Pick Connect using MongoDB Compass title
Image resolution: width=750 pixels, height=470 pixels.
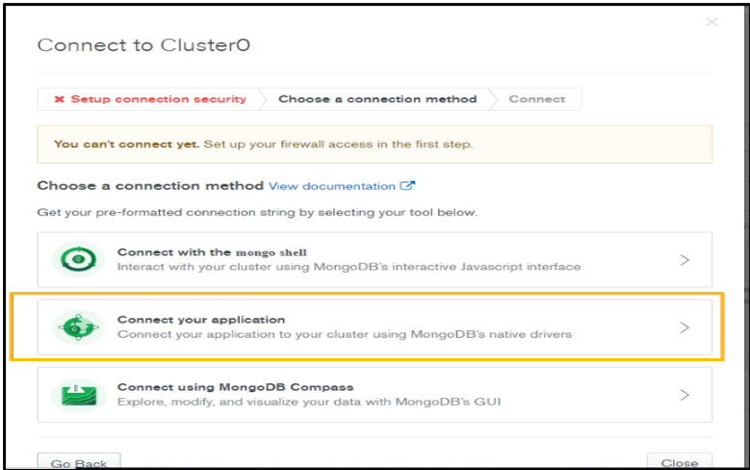point(236,387)
